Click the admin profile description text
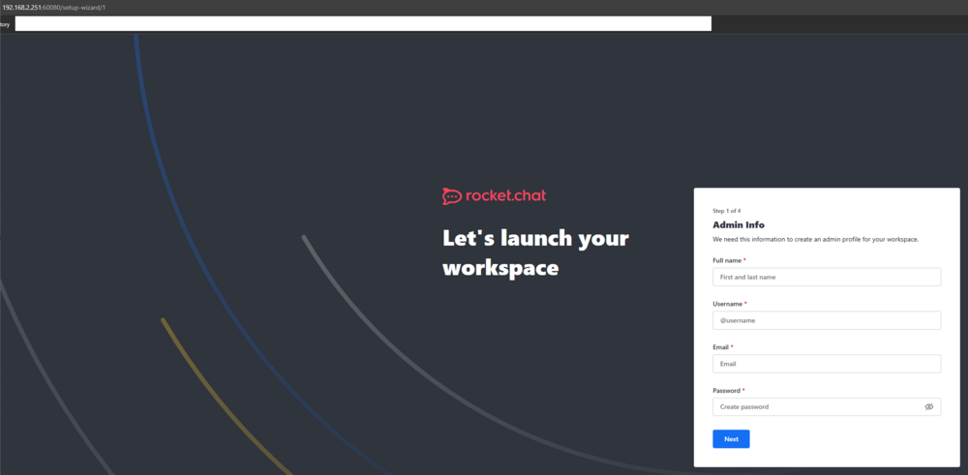The height and width of the screenshot is (475, 968). (x=815, y=239)
